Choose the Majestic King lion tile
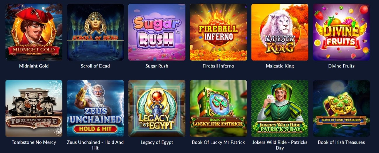Screen dimensions: 379x153 point(280,32)
